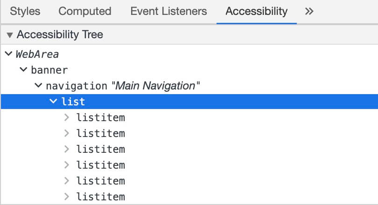
Task: Select the second listitem node
Action: pos(101,134)
